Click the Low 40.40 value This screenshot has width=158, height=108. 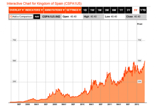[111, 17]
